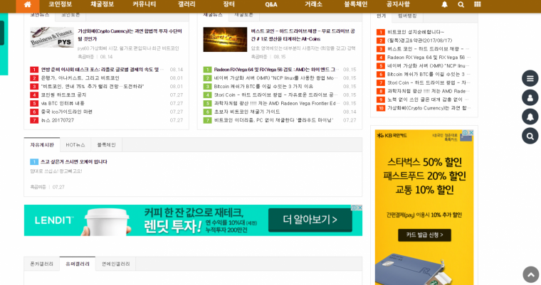Open the flaming coin news thumbnail
Image resolution: width=541 pixels, height=285 pixels.
click(x=225, y=40)
